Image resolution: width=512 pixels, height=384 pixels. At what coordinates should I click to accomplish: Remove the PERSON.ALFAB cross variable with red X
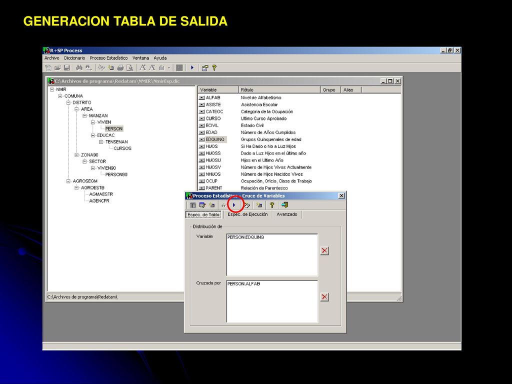(324, 297)
